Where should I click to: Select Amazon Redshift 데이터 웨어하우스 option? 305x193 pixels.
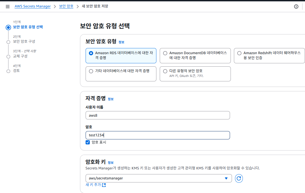[x=269, y=56]
